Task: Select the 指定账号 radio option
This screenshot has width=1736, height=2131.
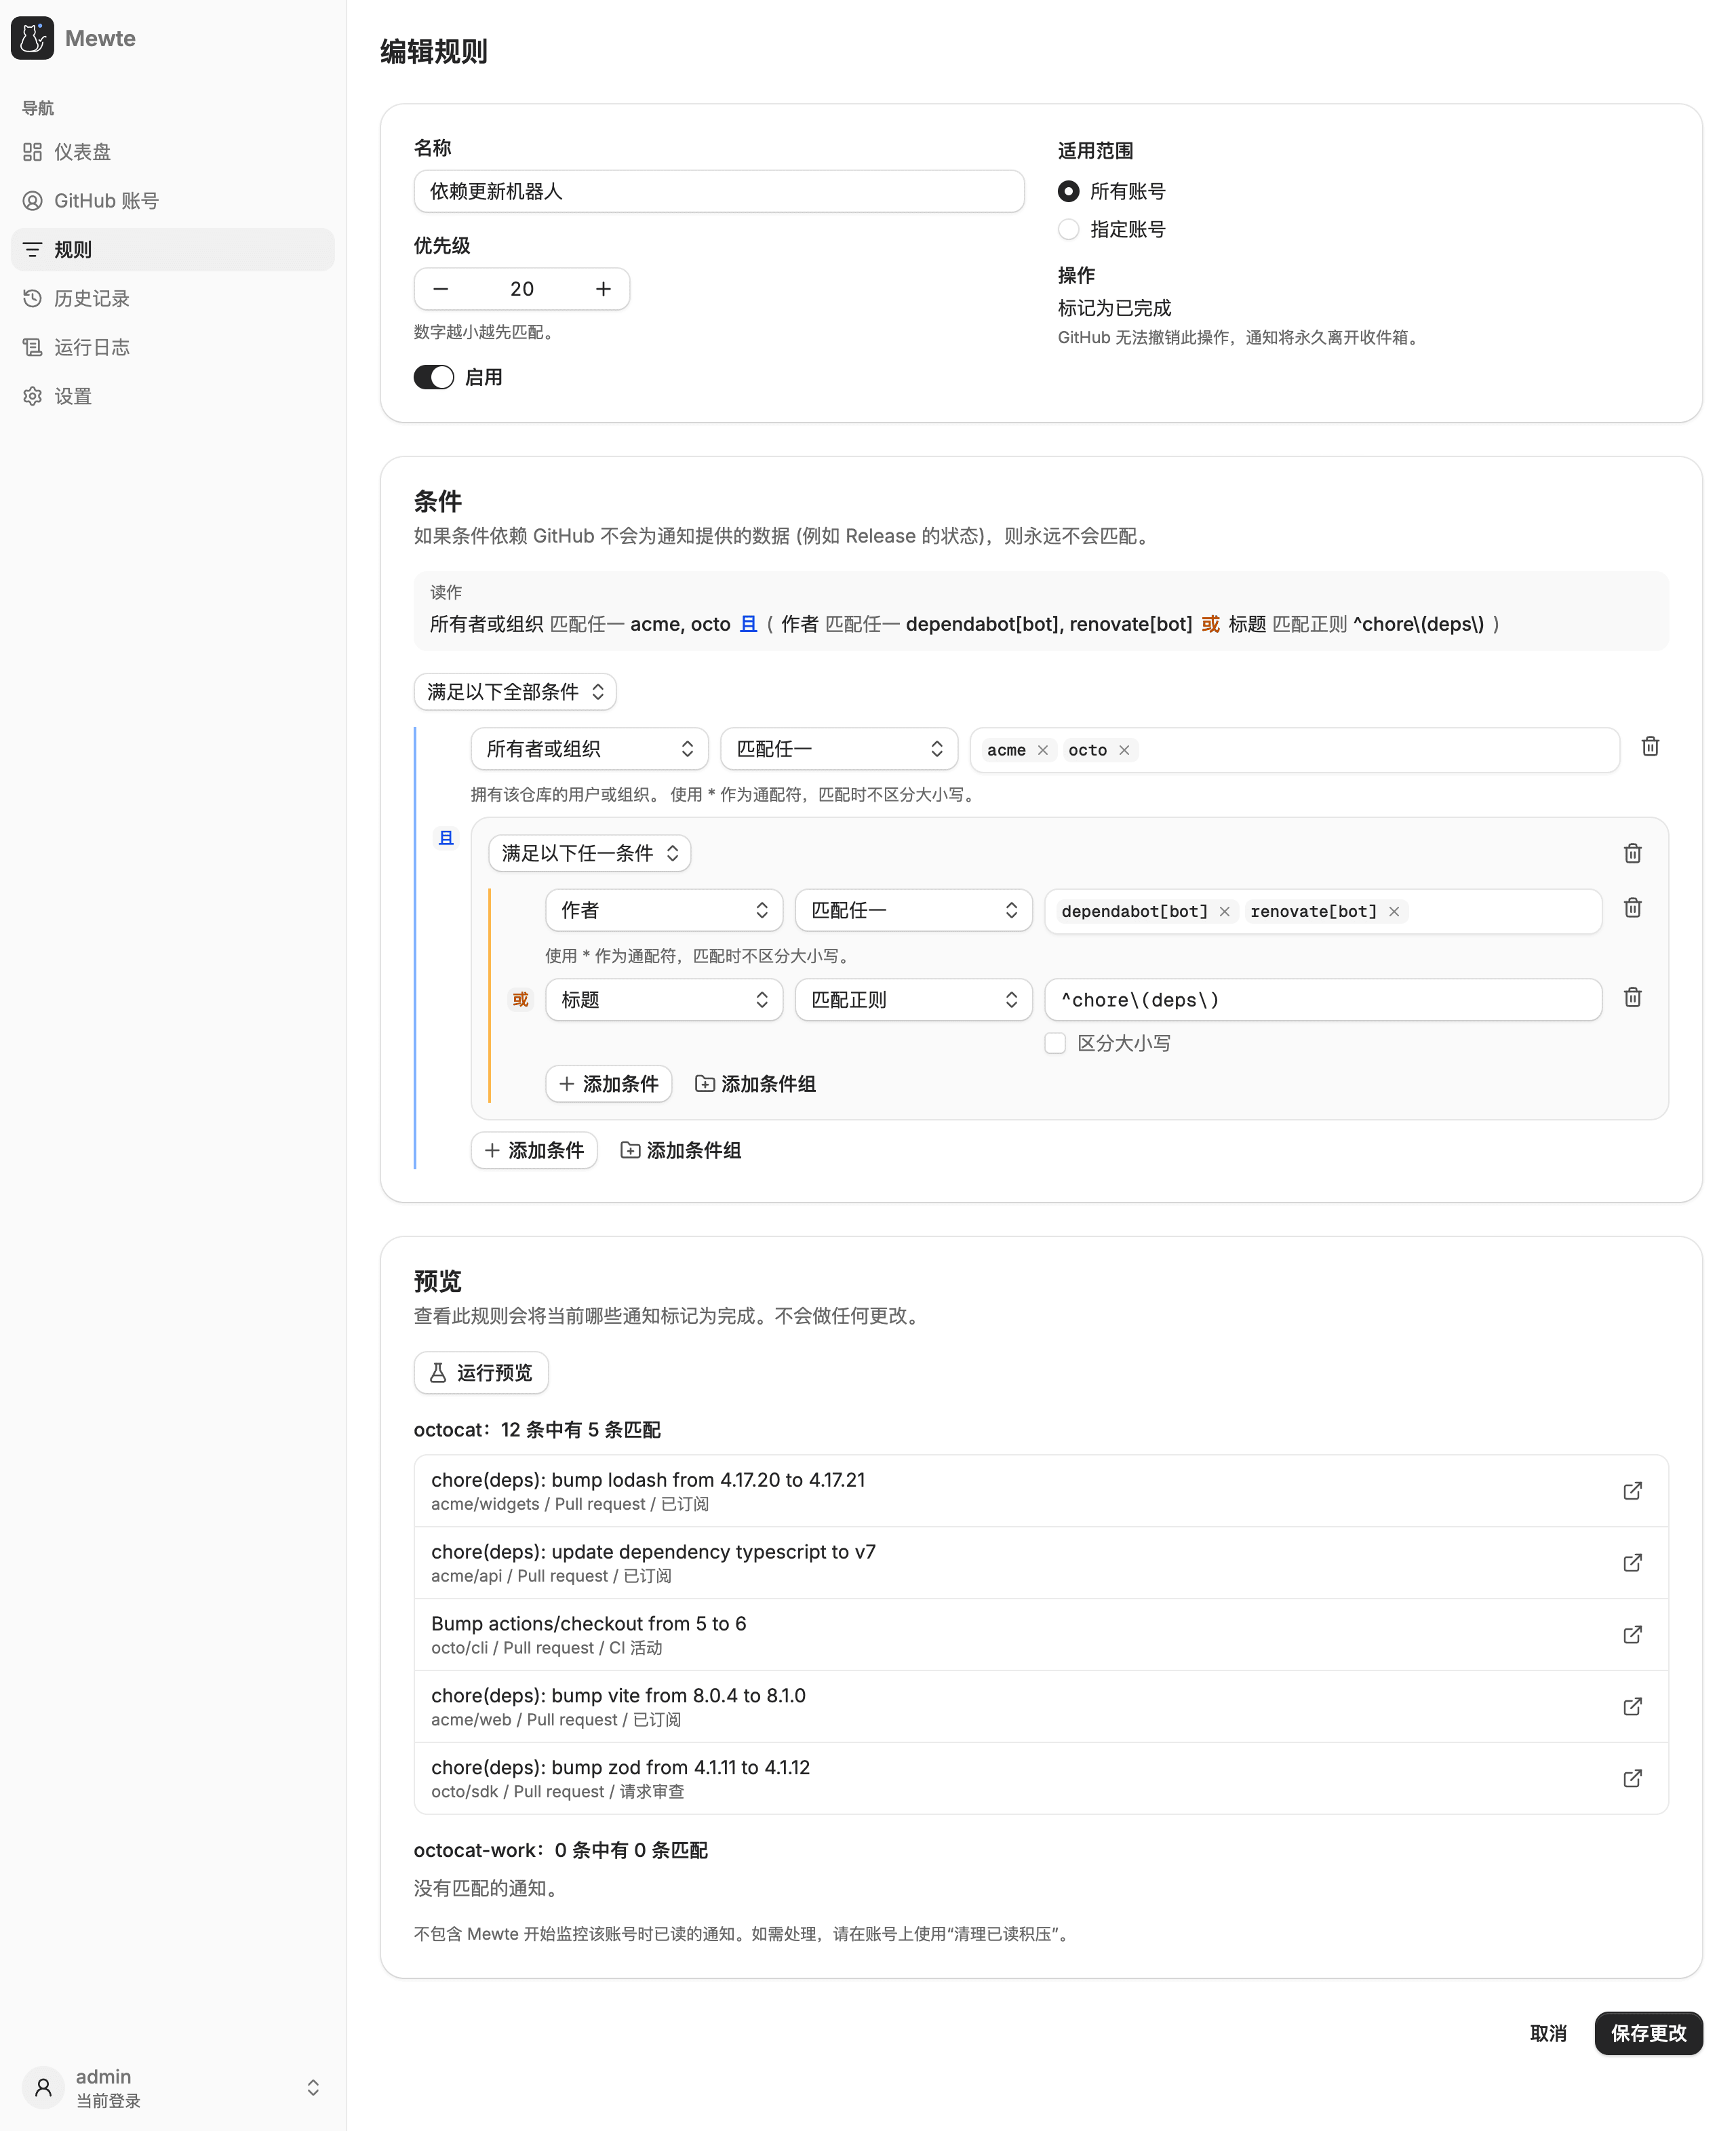Action: point(1069,229)
